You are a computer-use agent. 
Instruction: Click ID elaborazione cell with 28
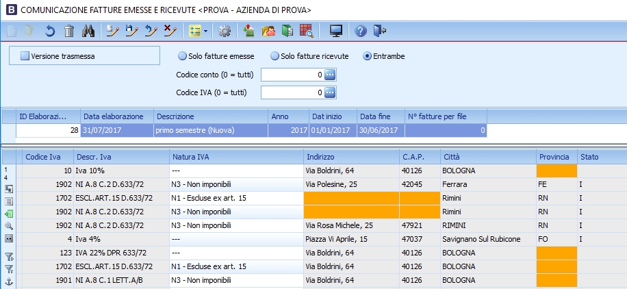[x=48, y=131]
